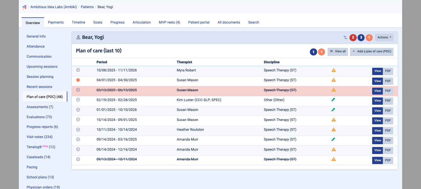This screenshot has width=421, height=189.
Task: Click the orange "1" badge next to Actions
Action: tap(369, 37)
